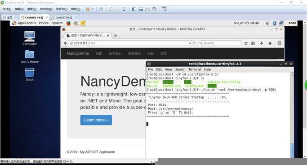Click the notes launcher icon in GNOME panel
This screenshot has width=307, height=165.
pos(83,23)
